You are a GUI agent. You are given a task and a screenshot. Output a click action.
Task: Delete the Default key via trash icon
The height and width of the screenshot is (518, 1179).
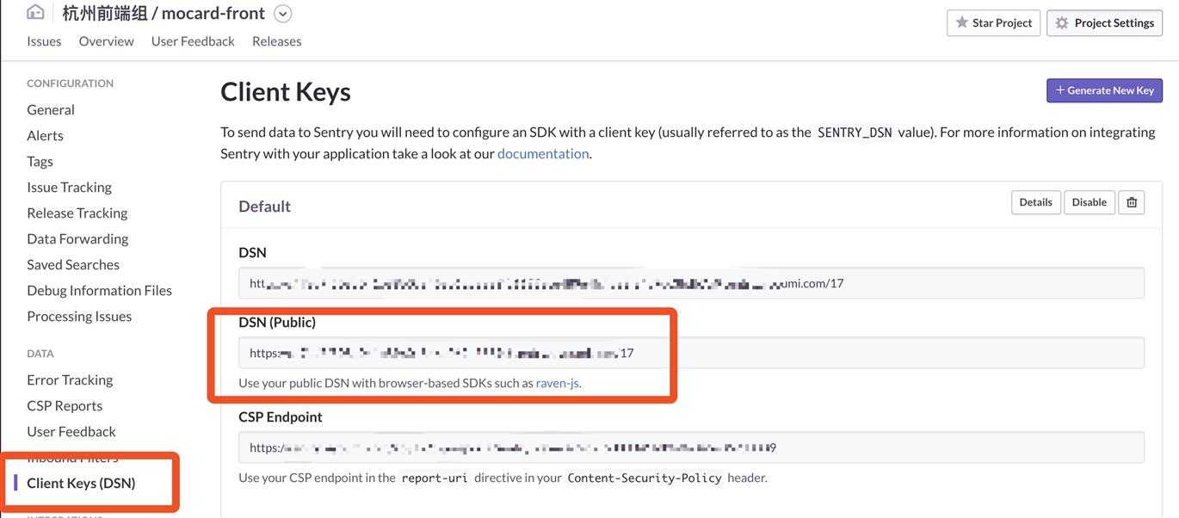tap(1132, 202)
